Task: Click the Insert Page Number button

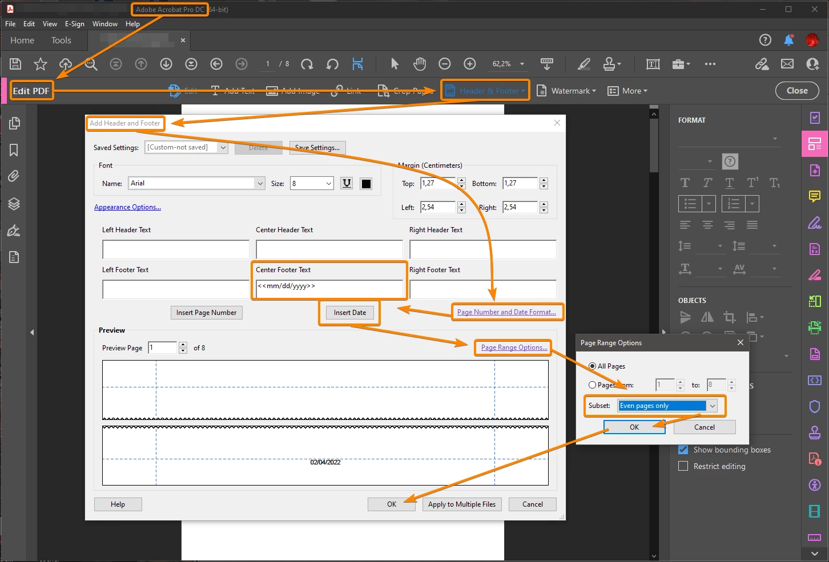Action: [x=206, y=313]
